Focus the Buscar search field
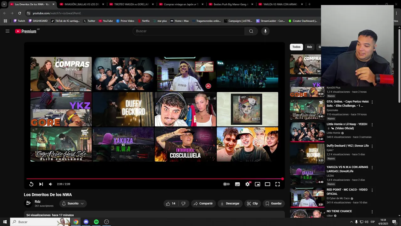The width and height of the screenshot is (401, 226). [x=189, y=31]
